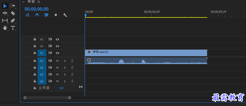The width and height of the screenshot is (246, 106).
Task: Enable voice-over record on A1
Action: pyautogui.click(x=72, y=61)
